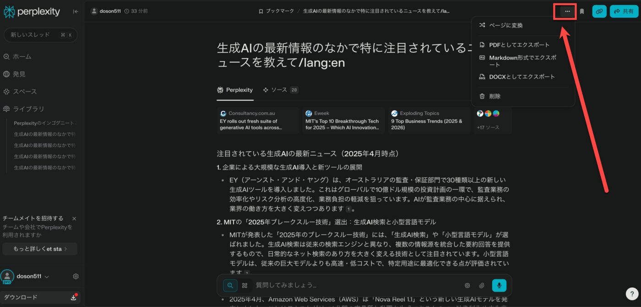This screenshot has width=641, height=307.
Task: Open the スペース section
Action: pos(24,92)
